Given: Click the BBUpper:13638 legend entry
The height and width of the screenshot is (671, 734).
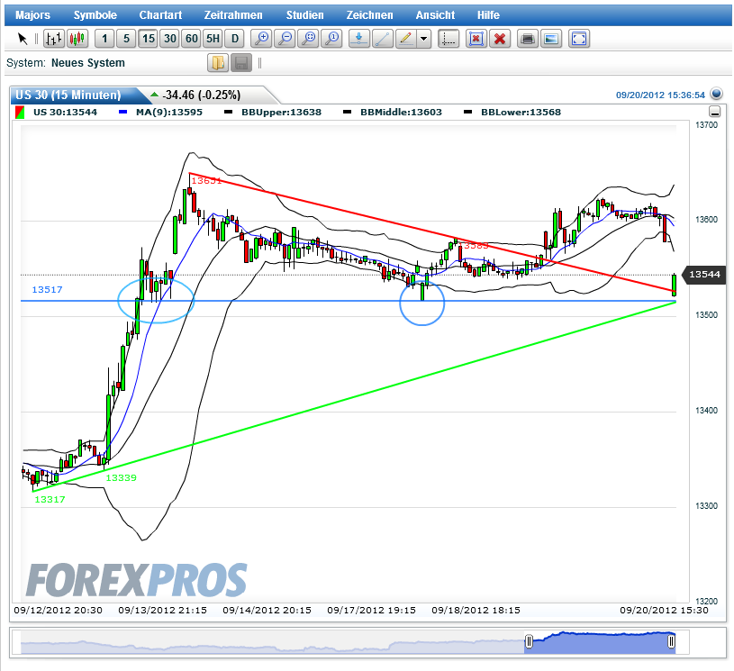Looking at the screenshot, I should (274, 113).
